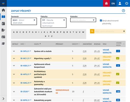The image size is (130, 102).
Task: Click the application logo in the top corner
Action: [3, 3]
